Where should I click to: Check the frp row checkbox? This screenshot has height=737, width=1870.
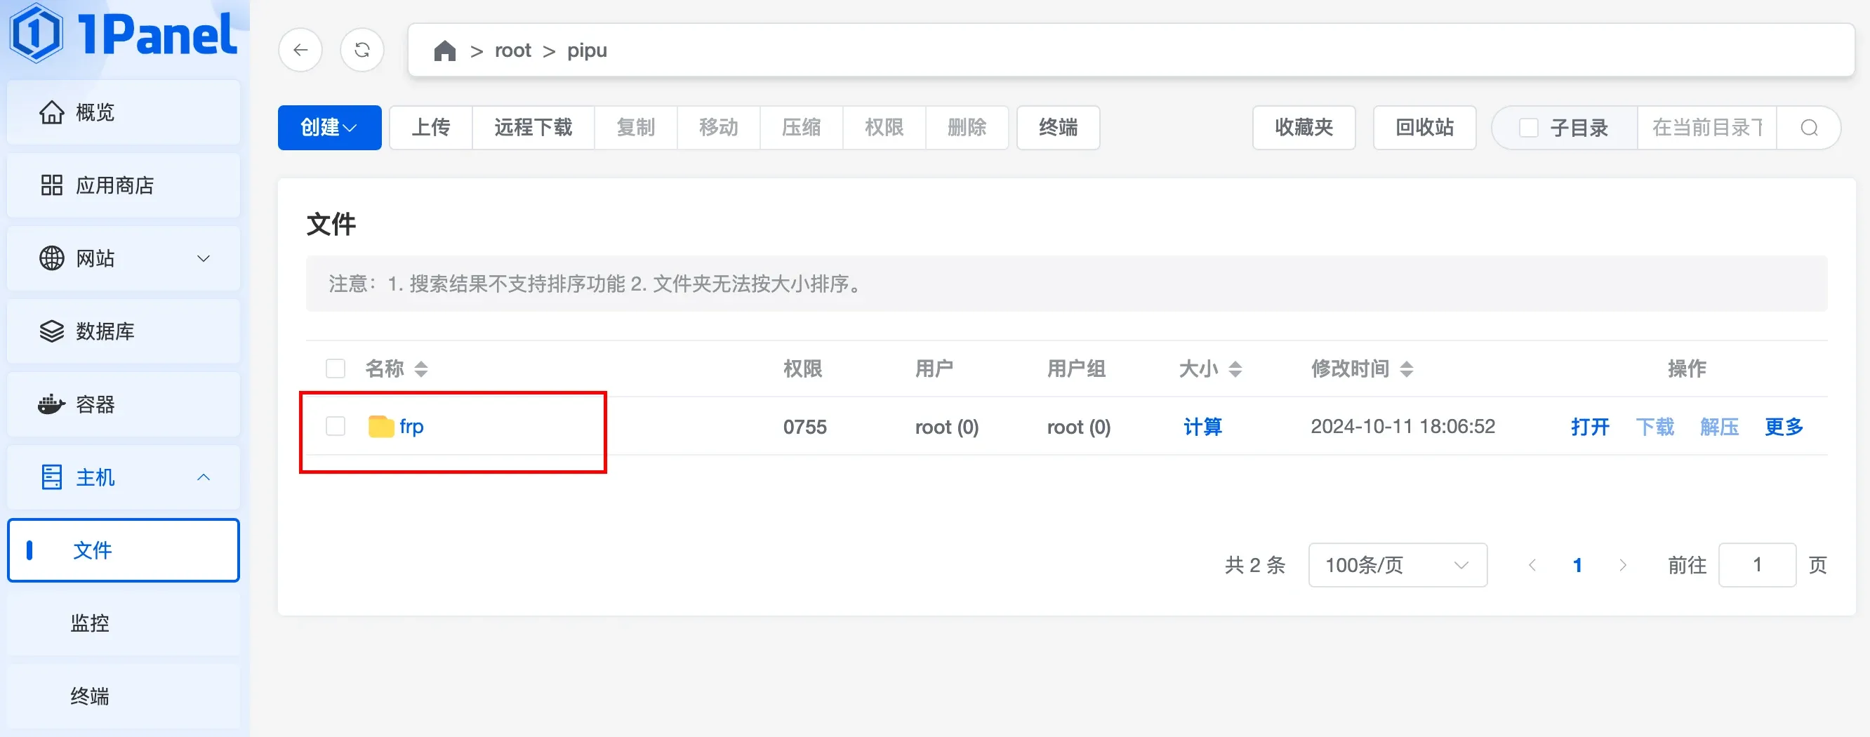coord(336,426)
